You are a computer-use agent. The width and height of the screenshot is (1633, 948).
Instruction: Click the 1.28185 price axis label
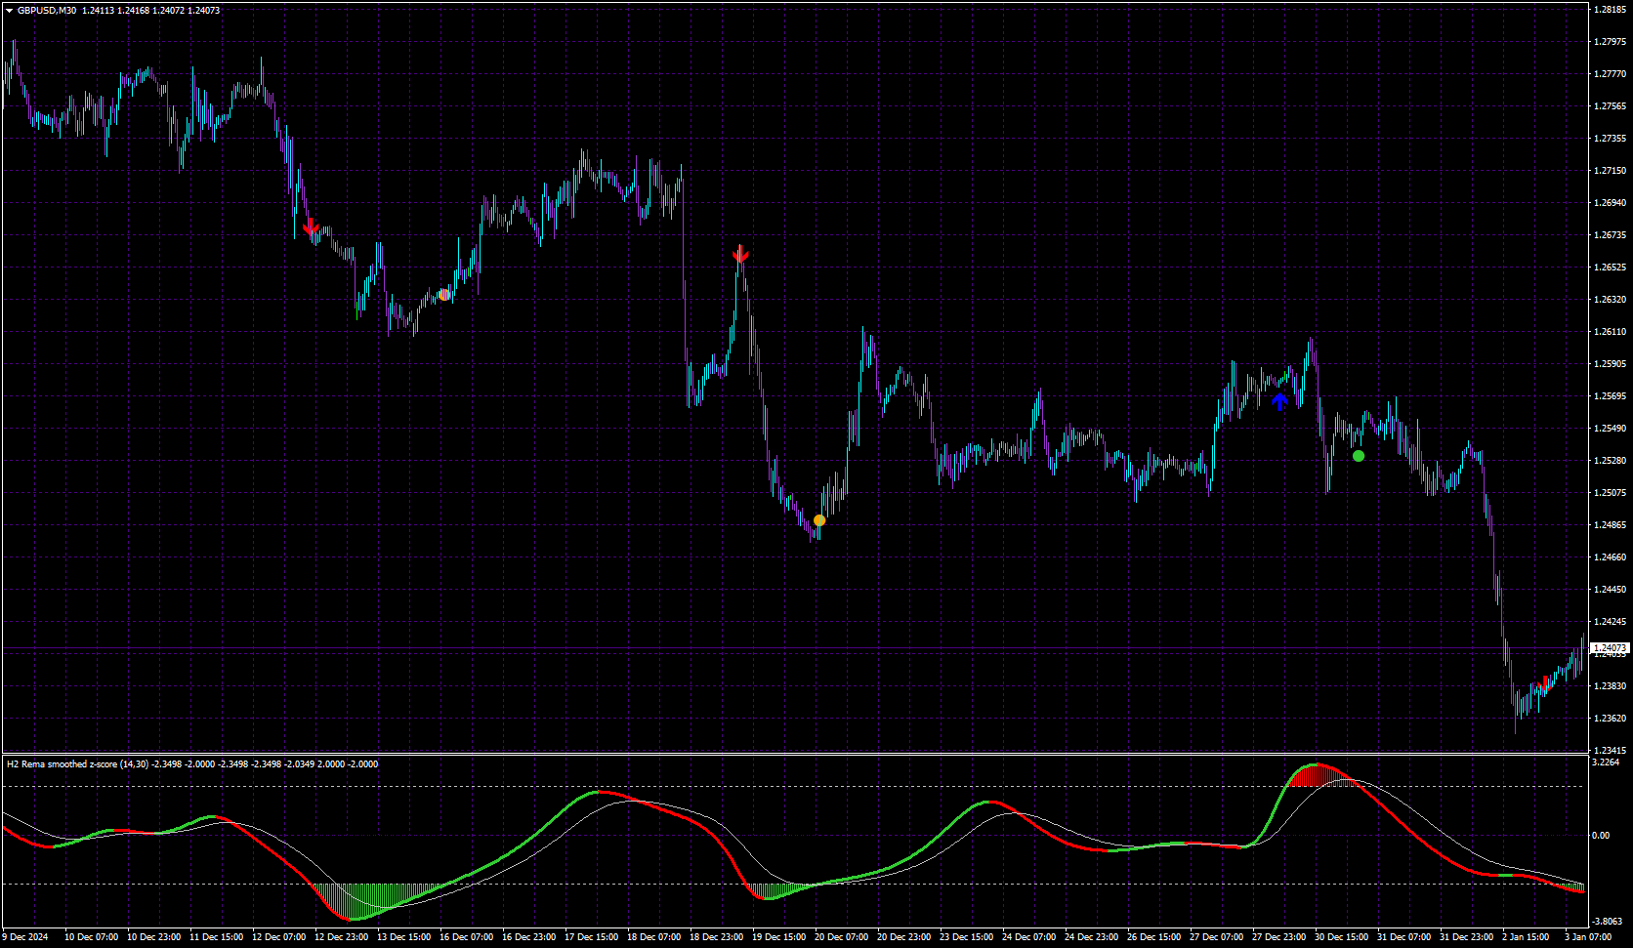point(1610,10)
